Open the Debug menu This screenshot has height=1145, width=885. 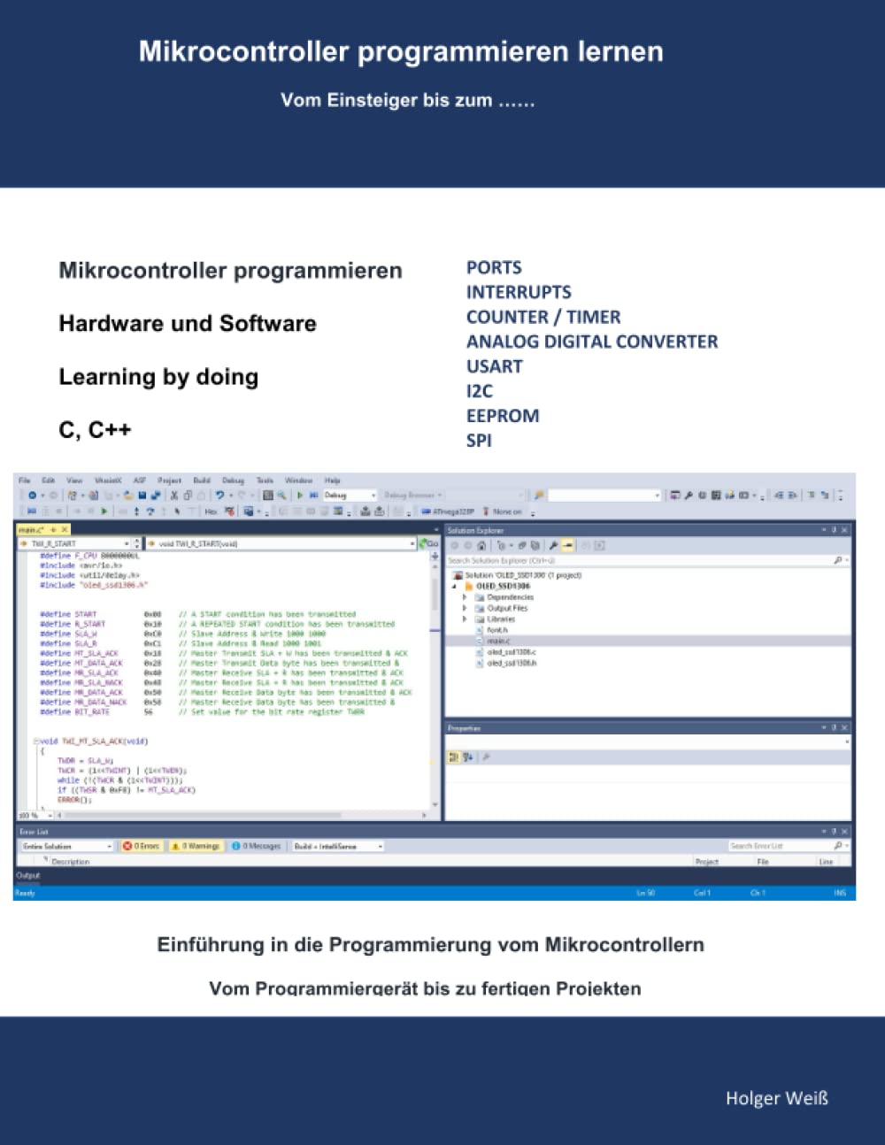233,480
